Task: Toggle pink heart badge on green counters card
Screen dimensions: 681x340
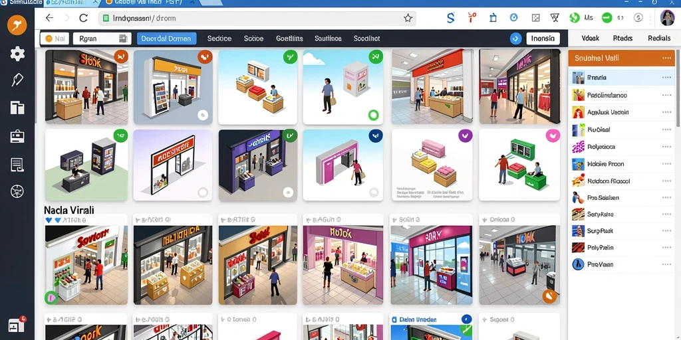Action: [553, 135]
